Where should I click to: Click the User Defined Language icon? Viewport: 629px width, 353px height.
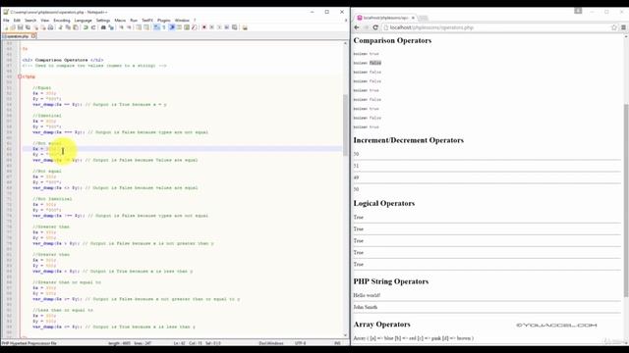coord(179,27)
